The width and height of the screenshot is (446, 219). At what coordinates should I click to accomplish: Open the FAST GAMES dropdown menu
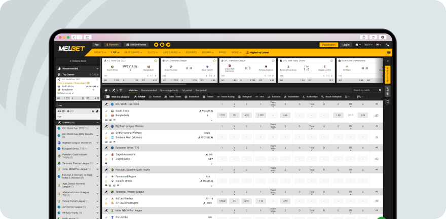tap(133, 52)
